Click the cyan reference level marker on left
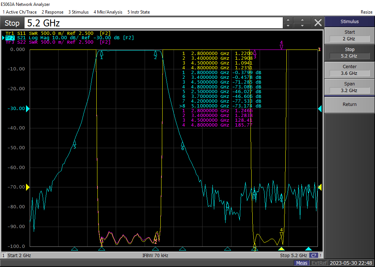The height and width of the screenshot is (267, 375). pyautogui.click(x=27, y=109)
